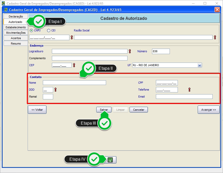Viewport: 223px width, 173px height.
Task: Click the << Voltar button
Action: click(x=37, y=110)
